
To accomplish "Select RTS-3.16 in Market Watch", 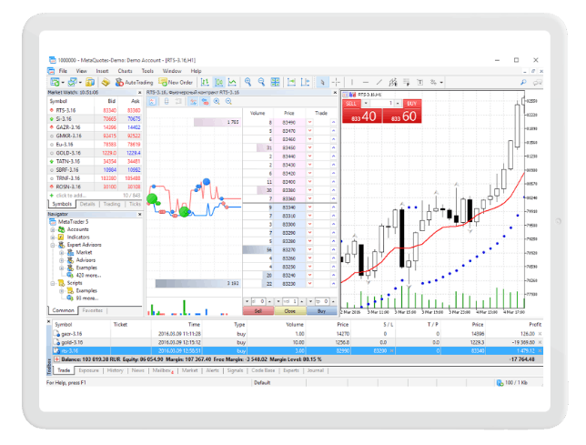I will pyautogui.click(x=95, y=110).
